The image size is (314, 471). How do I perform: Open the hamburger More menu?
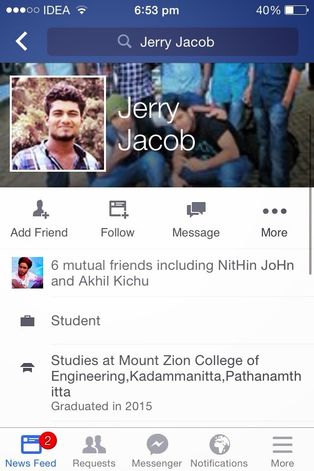283,450
